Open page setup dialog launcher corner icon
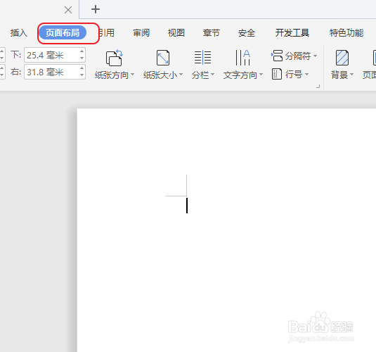The height and width of the screenshot is (352, 376). tap(318, 87)
